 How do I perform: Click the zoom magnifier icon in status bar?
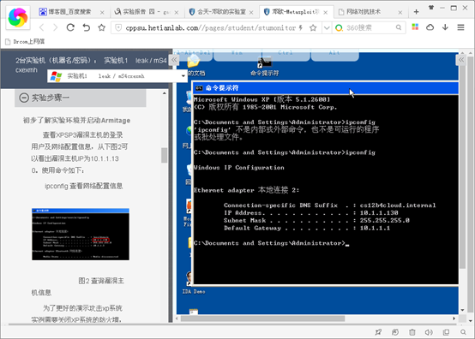pos(463,332)
